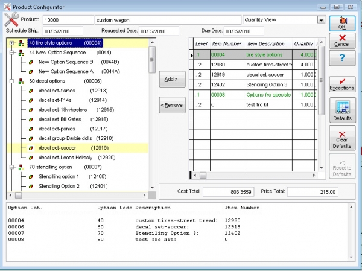Click the summary text pane scroll down arrow

[351, 257]
